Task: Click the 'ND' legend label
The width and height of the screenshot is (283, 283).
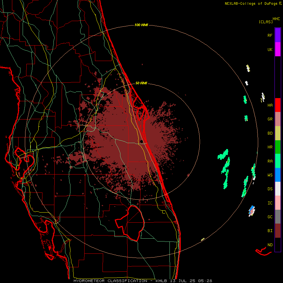Action: pos(270,245)
